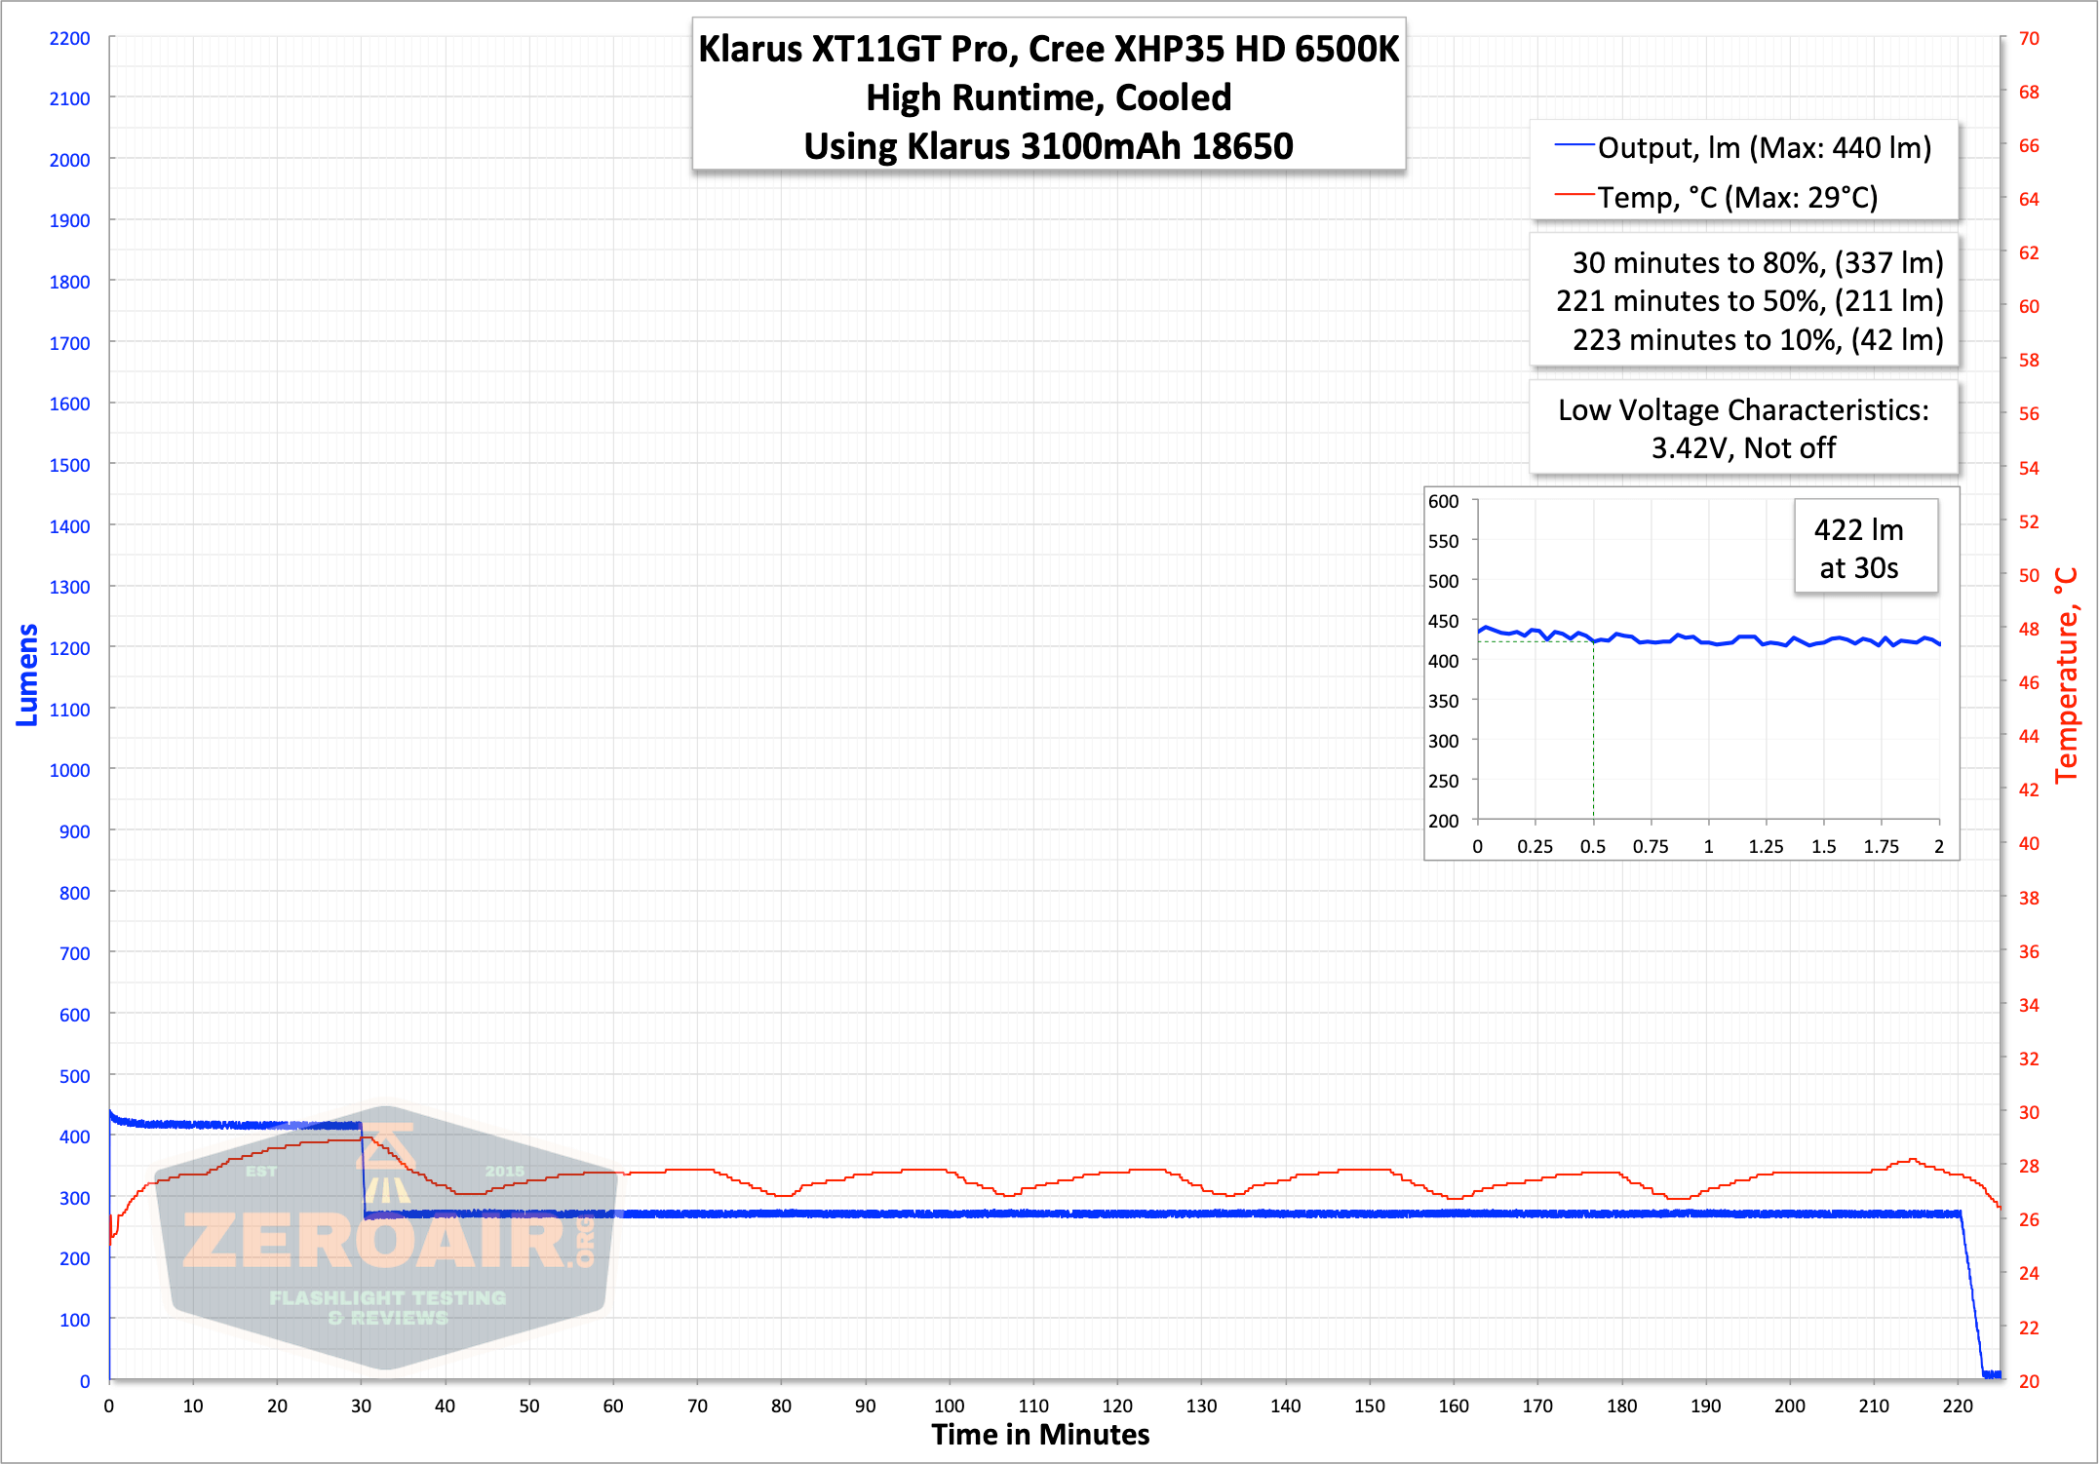Click the Time in Minutes axis title
The height and width of the screenshot is (1464, 2099).
click(x=1040, y=1435)
